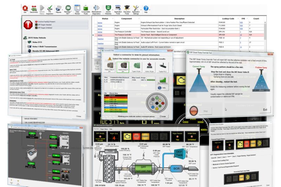Sort the fault table by Component column
This screenshot has height=187, width=281.
[x=126, y=19]
